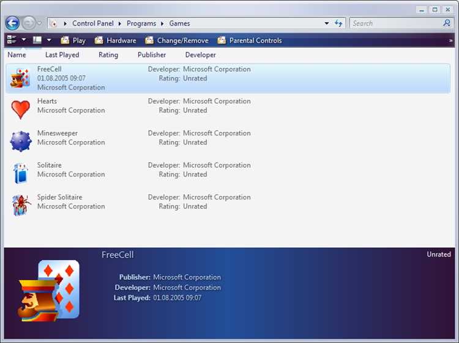Expand the Organize dropdown arrow

24,40
